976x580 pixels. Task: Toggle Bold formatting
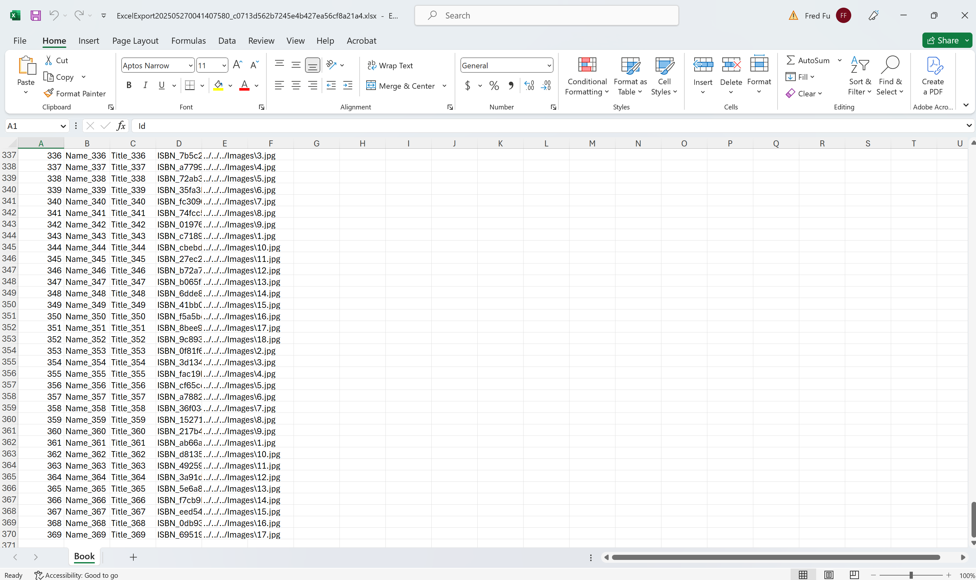coord(129,85)
